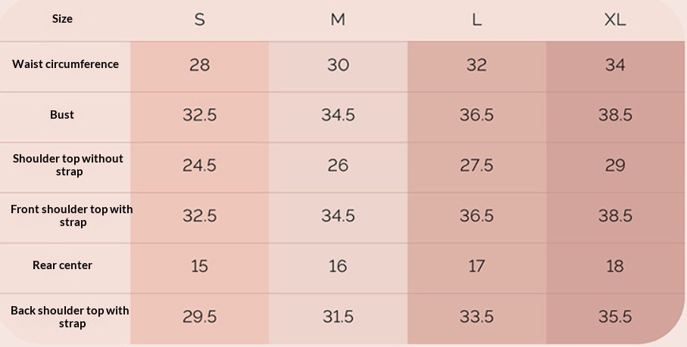Select the Rear center value 16
687x347 pixels.
pos(338,266)
